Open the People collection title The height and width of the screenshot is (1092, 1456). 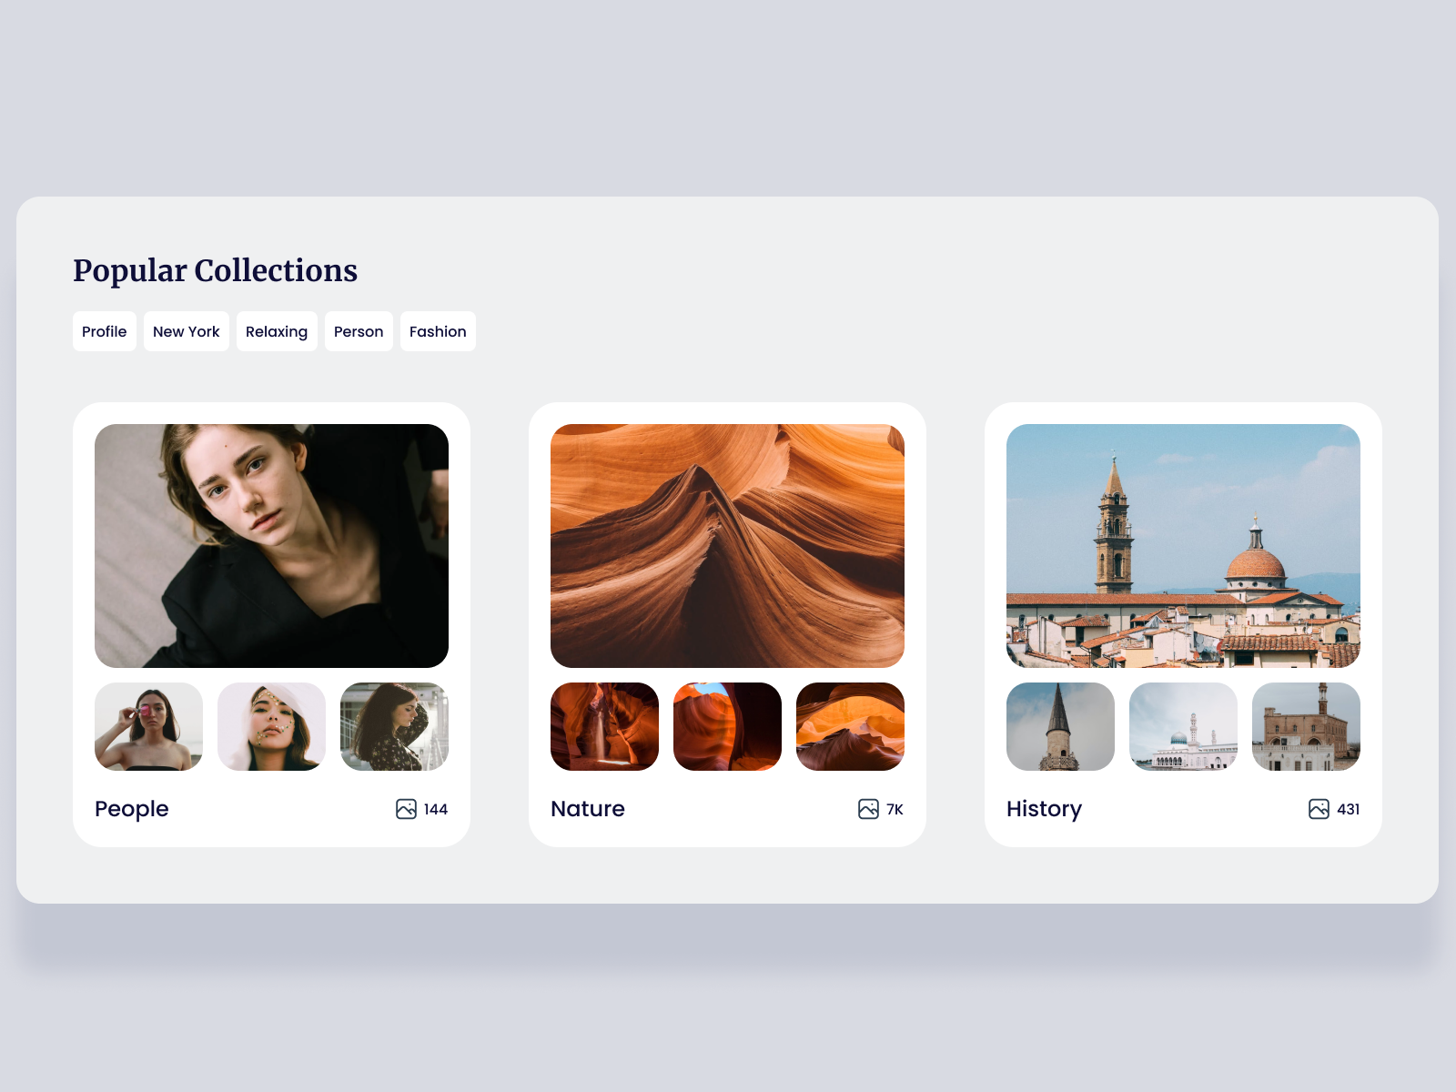click(132, 809)
